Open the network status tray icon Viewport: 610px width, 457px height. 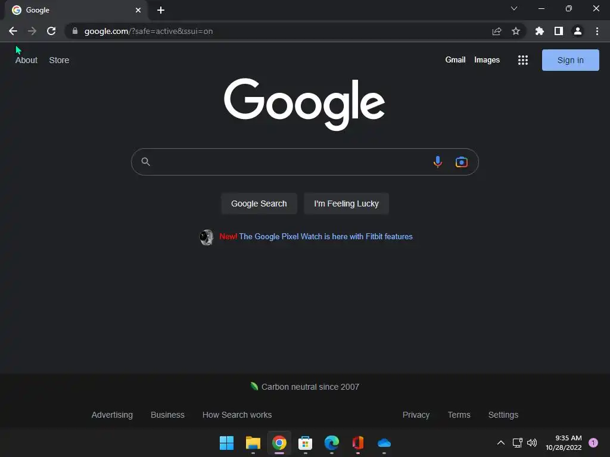518,443
